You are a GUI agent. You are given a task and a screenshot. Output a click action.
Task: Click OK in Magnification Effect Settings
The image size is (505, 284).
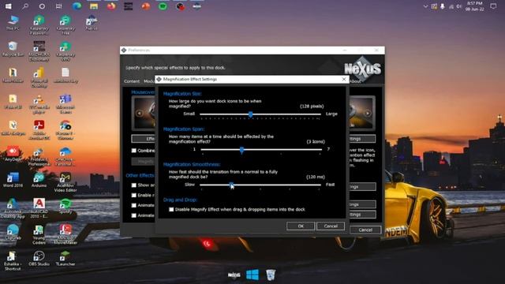click(301, 226)
